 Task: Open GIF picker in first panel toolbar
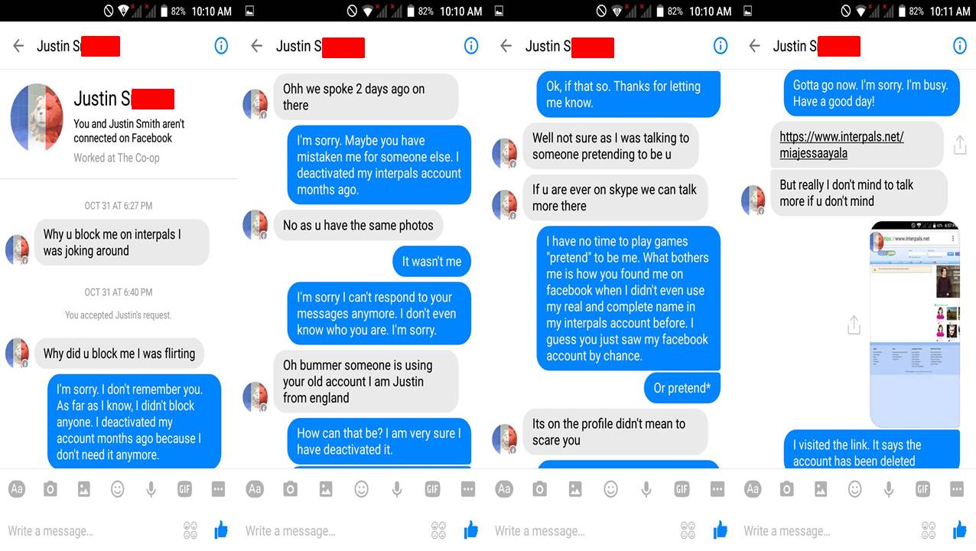[184, 489]
